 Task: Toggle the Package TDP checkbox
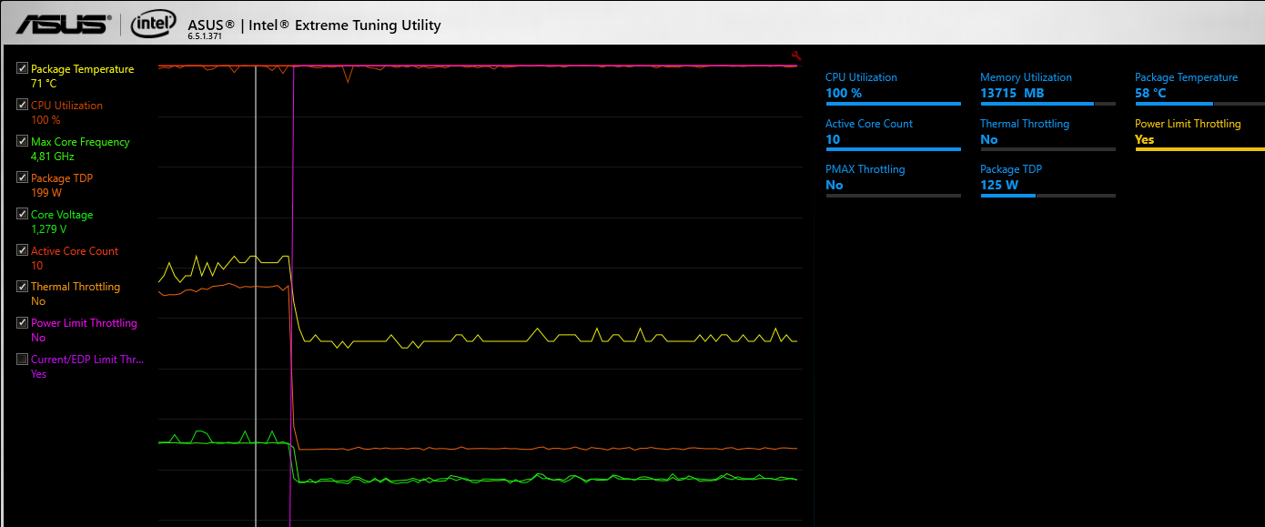click(22, 177)
